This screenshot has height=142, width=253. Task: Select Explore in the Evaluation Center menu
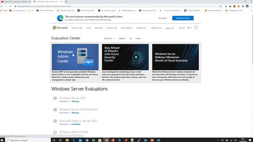122,39
